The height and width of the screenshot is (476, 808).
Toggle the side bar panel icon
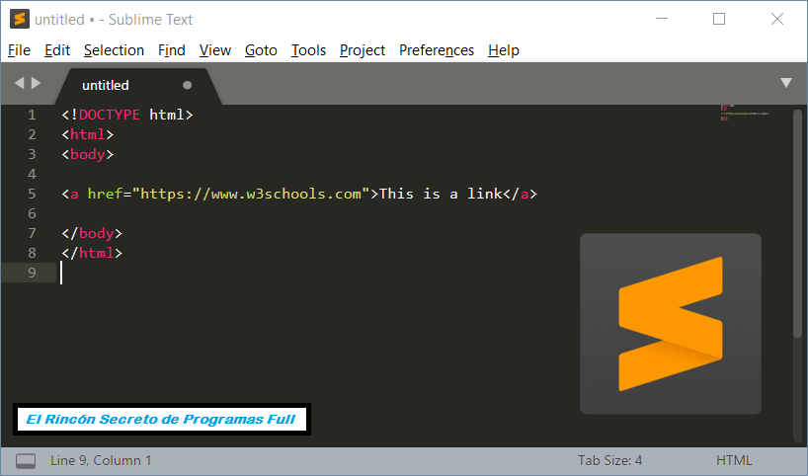pos(26,460)
